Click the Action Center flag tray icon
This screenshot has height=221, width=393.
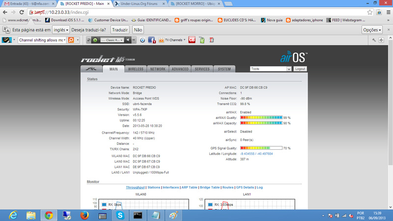[330, 216]
